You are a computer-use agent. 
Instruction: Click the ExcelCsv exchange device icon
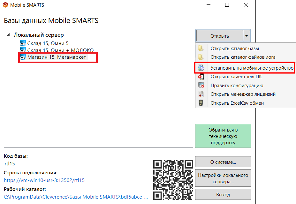coord(201,103)
